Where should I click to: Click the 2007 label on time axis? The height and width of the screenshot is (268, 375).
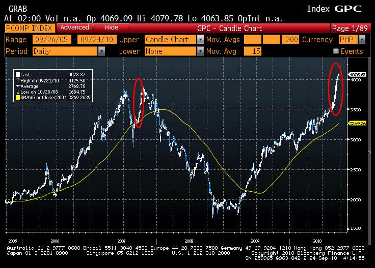pyautogui.click(x=121, y=241)
